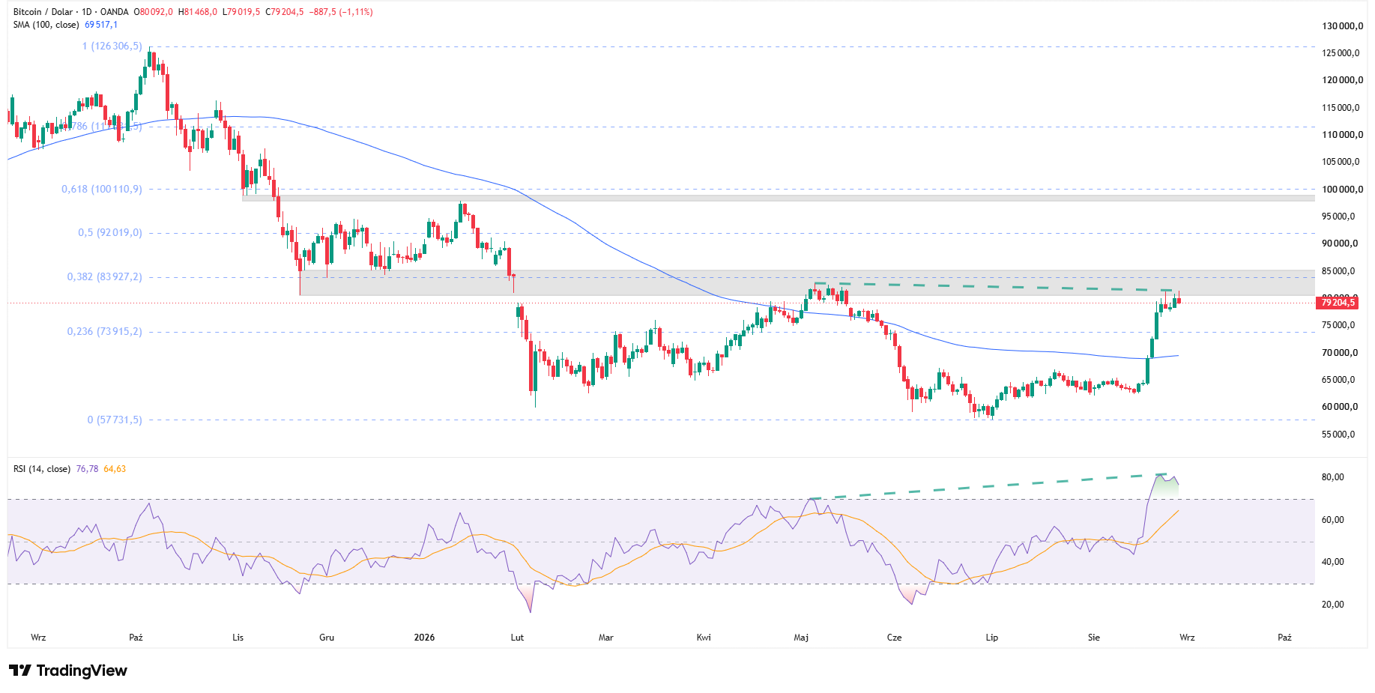Click 60 000,0 on the price axis
This screenshot has height=693, width=1375.
tap(1341, 407)
